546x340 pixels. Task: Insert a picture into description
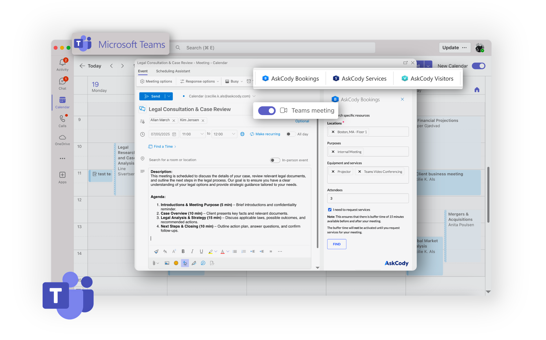167,263
